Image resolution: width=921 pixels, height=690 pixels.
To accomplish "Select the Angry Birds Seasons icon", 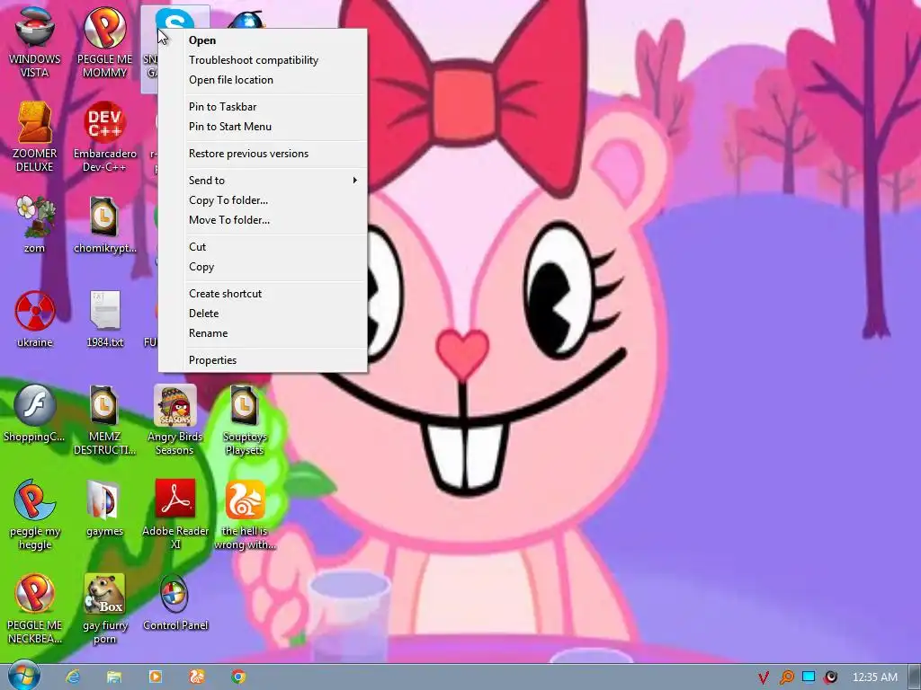I will [x=175, y=420].
